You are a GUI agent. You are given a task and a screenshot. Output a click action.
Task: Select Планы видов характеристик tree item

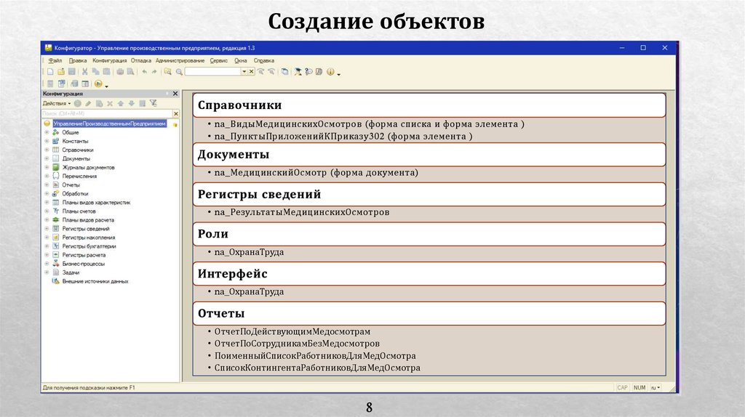pos(96,203)
